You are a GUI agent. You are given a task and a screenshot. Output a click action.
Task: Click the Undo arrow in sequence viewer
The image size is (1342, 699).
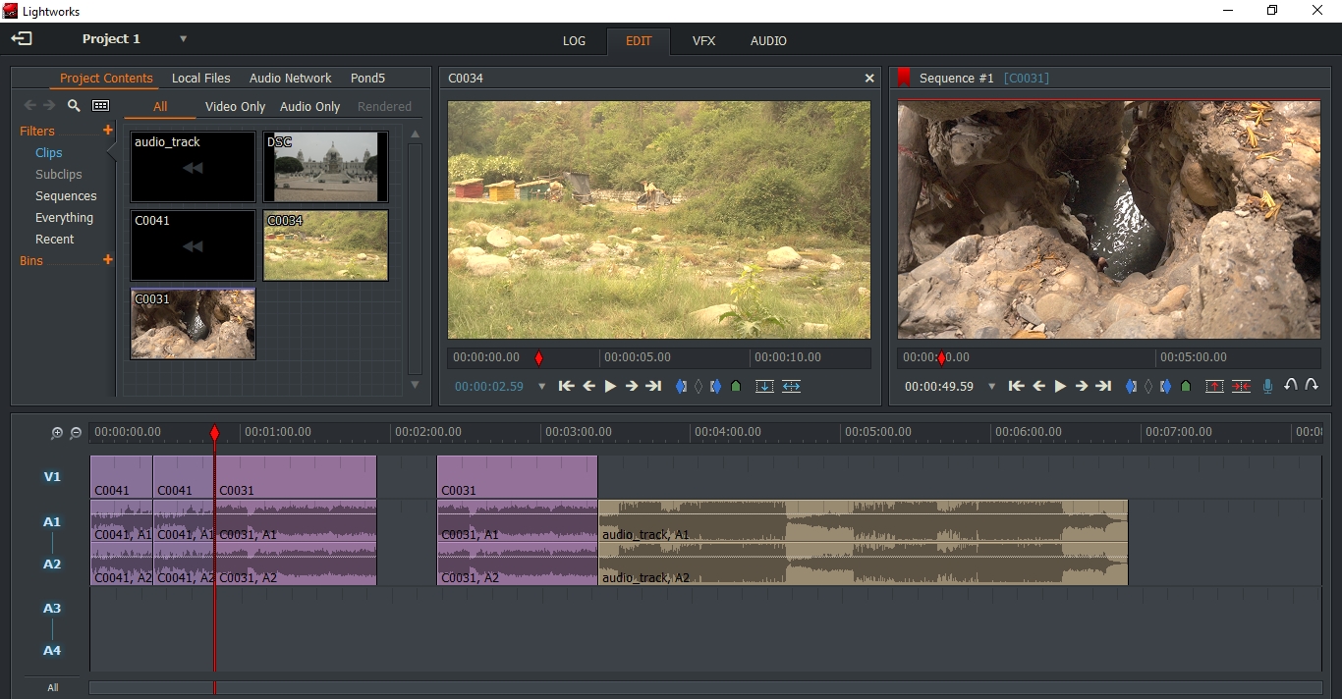click(1291, 386)
